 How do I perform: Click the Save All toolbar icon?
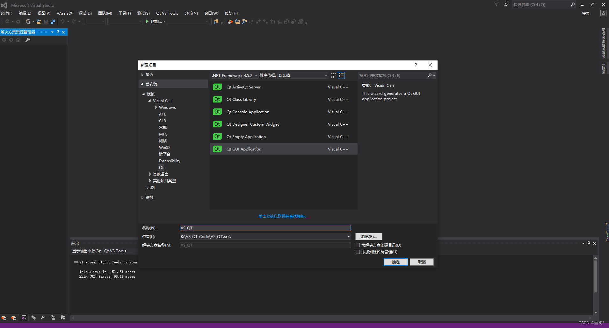(53, 21)
